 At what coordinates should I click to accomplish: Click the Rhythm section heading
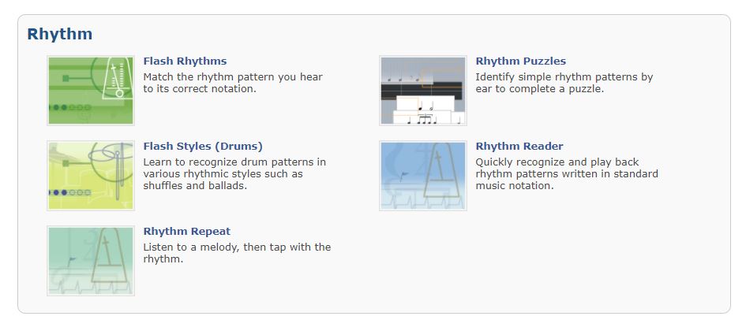(x=60, y=34)
